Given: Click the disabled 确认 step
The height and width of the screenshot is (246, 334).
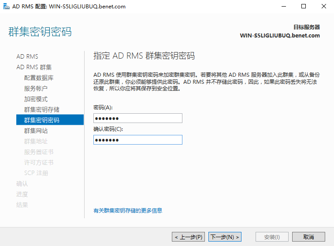Looking at the screenshot, I should [x=22, y=183].
